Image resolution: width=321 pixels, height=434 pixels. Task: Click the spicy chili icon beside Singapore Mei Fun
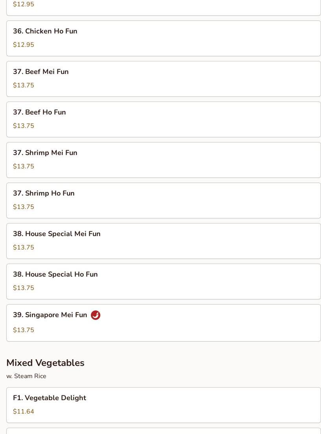pos(96,315)
